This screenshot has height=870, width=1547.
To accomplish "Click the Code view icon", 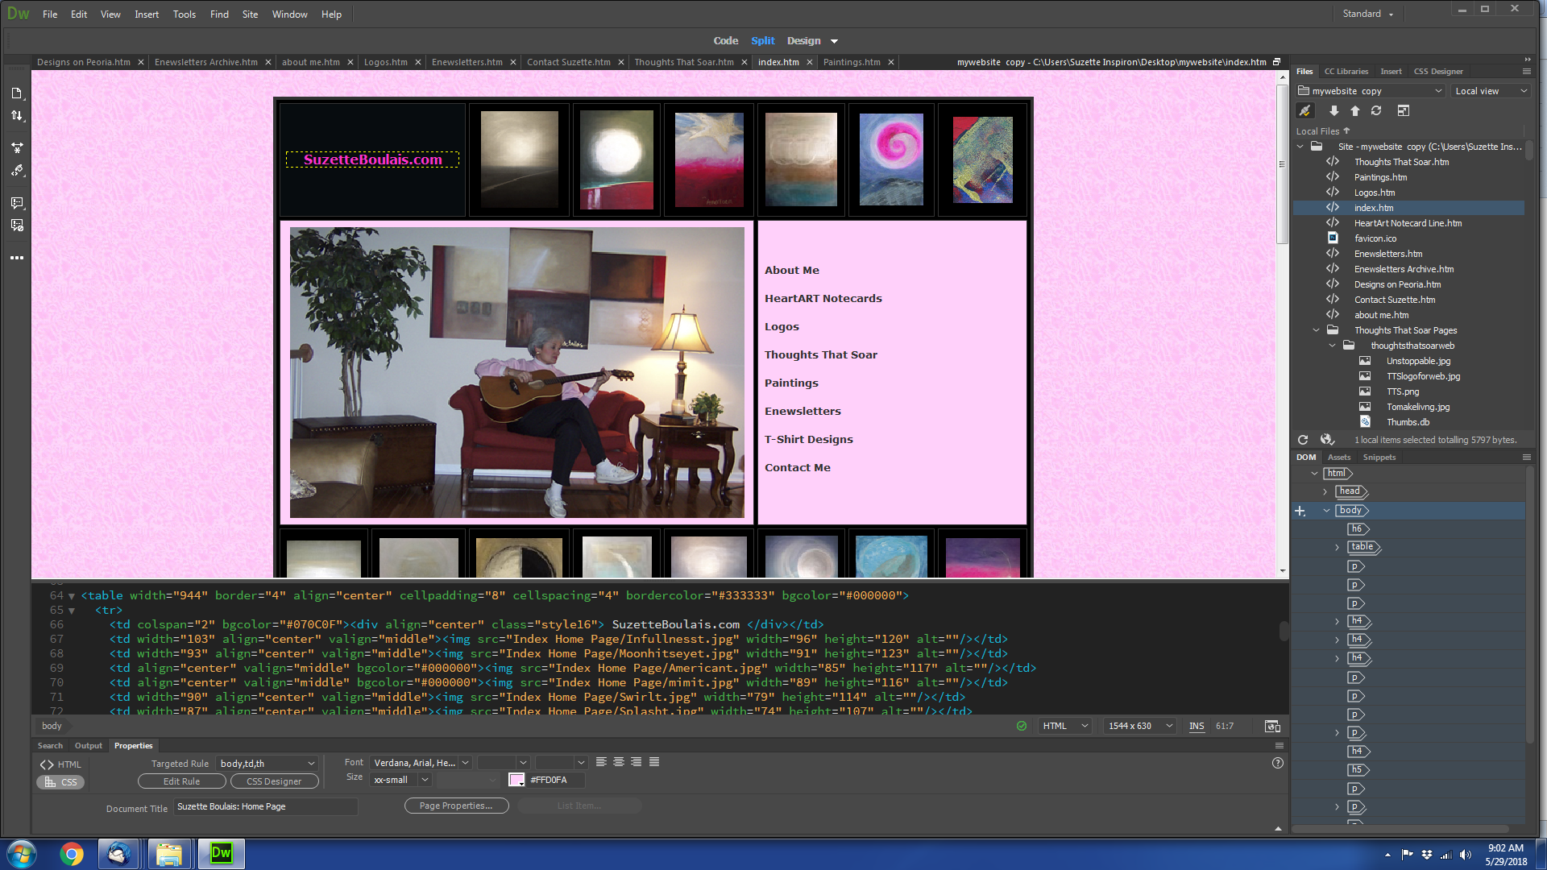I will (724, 40).
